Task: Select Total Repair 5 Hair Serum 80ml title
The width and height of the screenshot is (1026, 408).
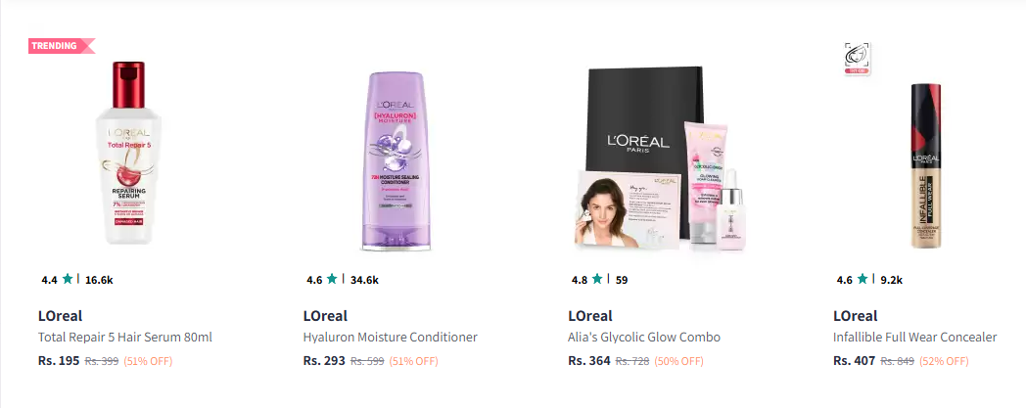Action: click(125, 338)
